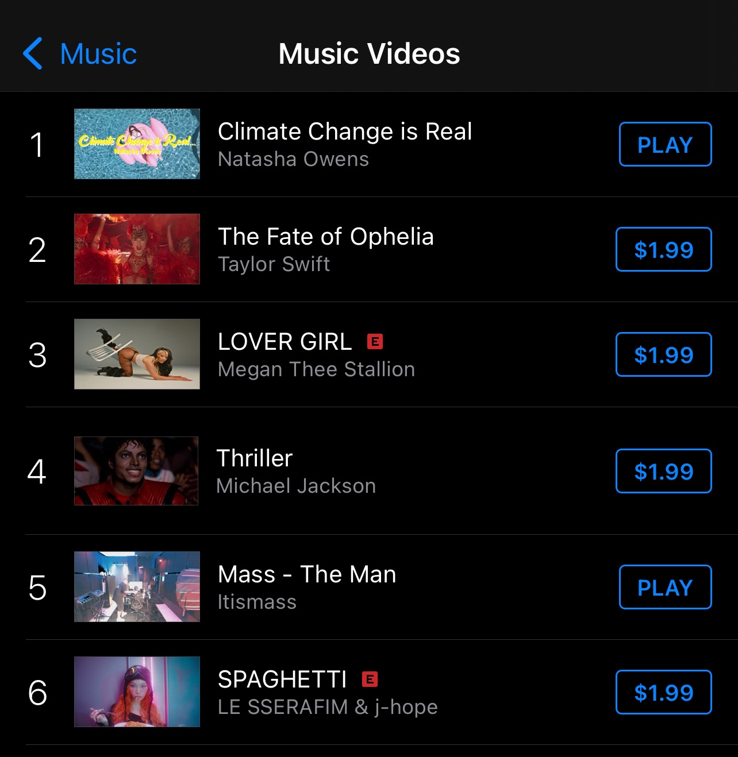Screen dimensions: 738x757
Task: Tap the explicit badge beside SPAGHETTI
Action: tap(370, 679)
